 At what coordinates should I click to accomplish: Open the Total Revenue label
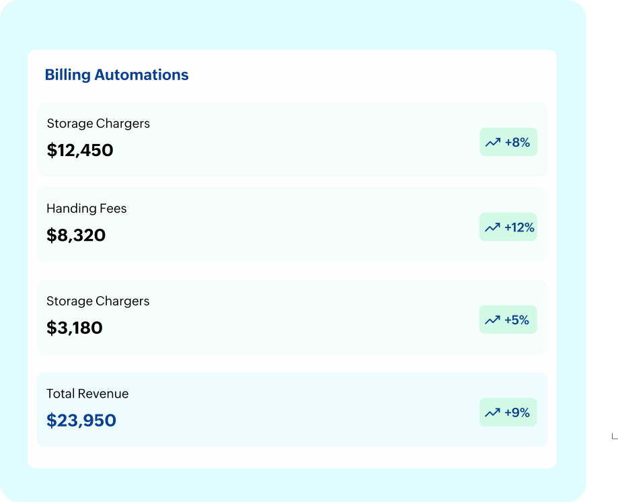pyautogui.click(x=87, y=394)
